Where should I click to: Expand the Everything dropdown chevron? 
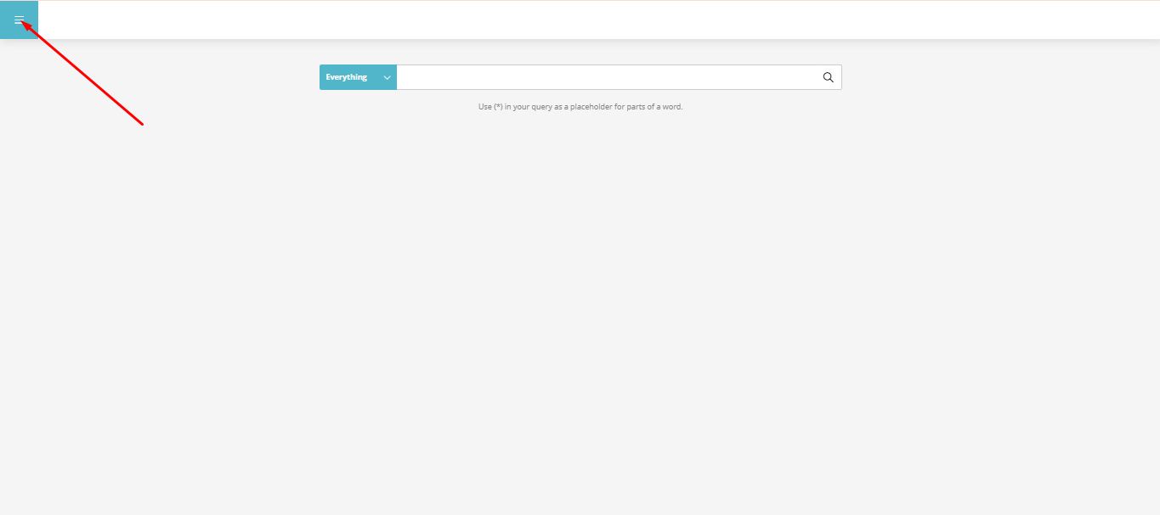[387, 77]
